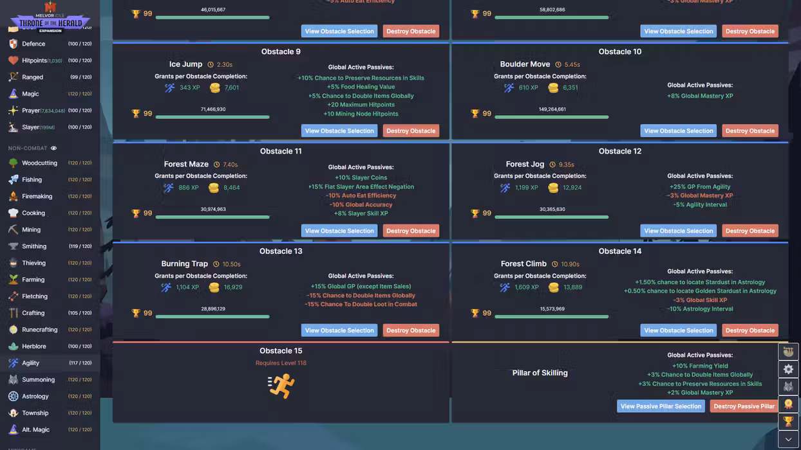Go to Township in the sidebar

click(35, 413)
